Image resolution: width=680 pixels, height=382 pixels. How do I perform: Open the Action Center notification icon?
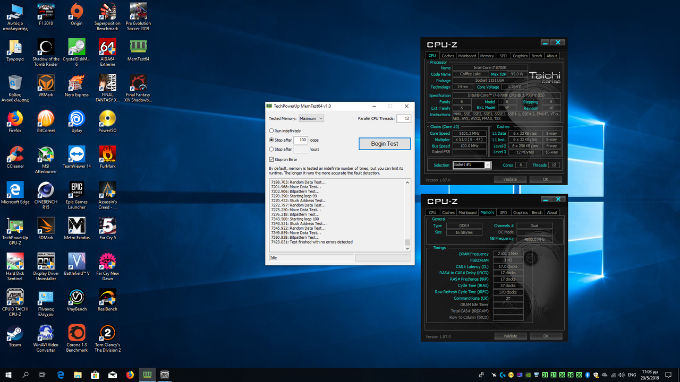(x=668, y=375)
